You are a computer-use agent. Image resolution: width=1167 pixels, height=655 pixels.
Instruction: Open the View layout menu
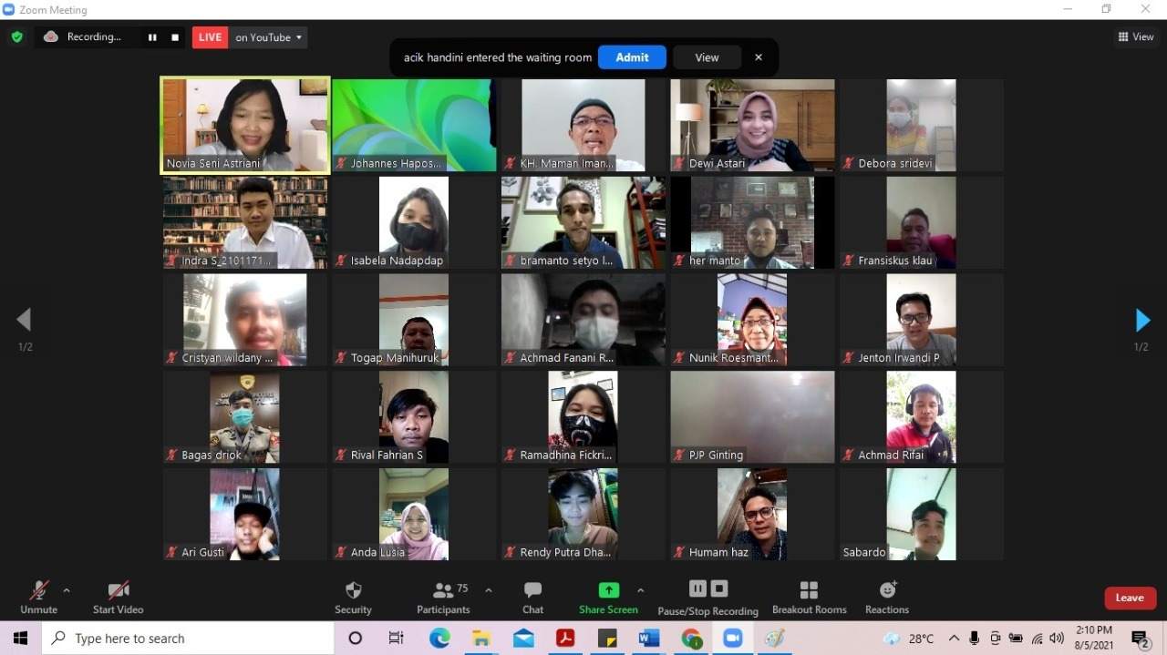tap(1136, 37)
